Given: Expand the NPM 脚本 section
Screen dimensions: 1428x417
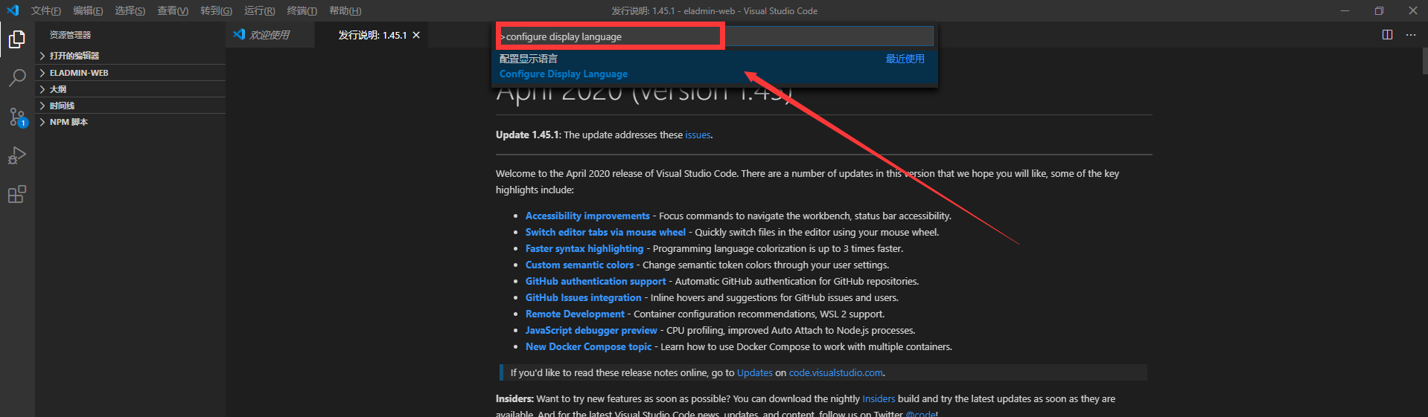Looking at the screenshot, I should (x=130, y=122).
